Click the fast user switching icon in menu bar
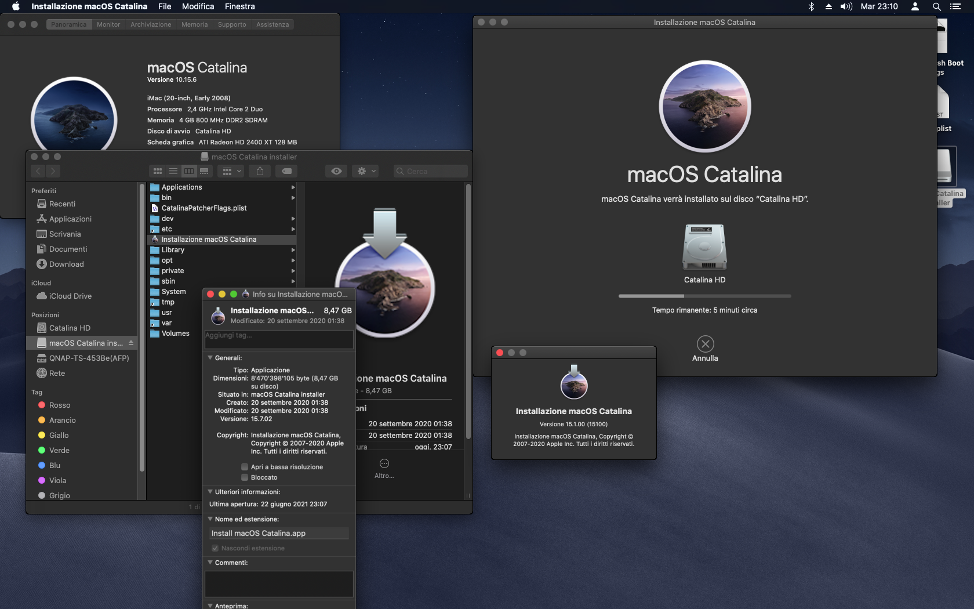 point(915,6)
